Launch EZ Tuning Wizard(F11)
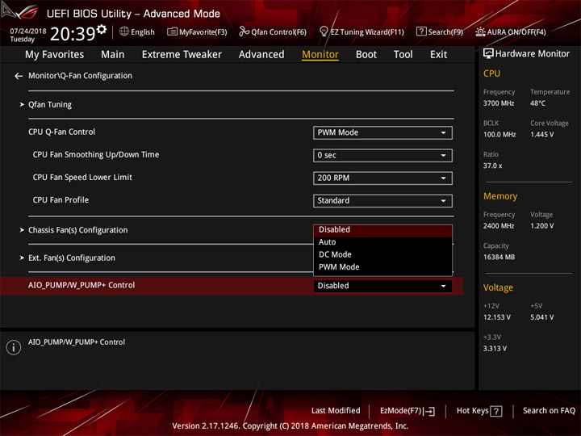This screenshot has width=581, height=436. [x=362, y=31]
